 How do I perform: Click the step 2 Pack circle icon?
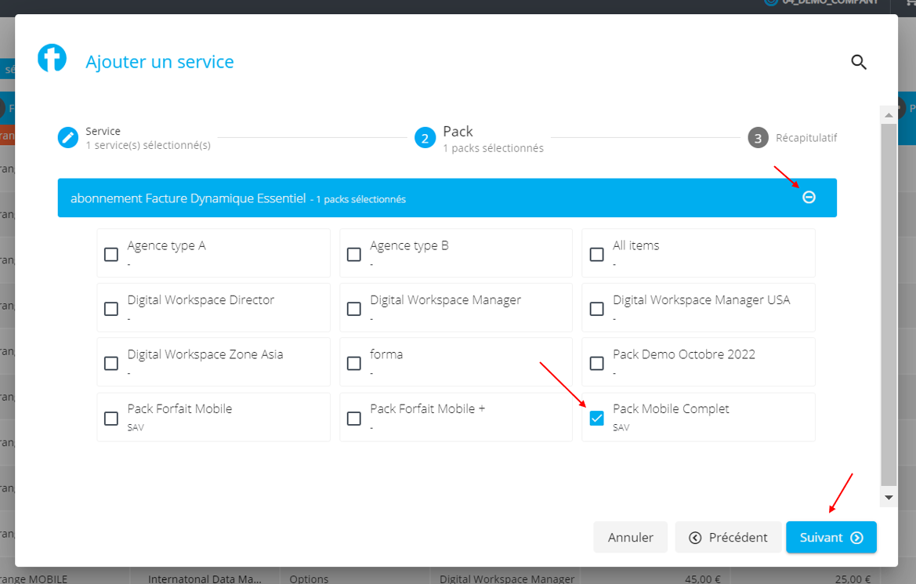425,139
